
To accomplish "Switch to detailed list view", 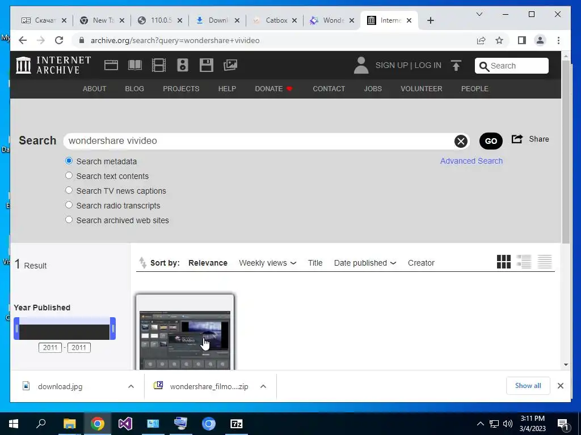I will [x=524, y=262].
